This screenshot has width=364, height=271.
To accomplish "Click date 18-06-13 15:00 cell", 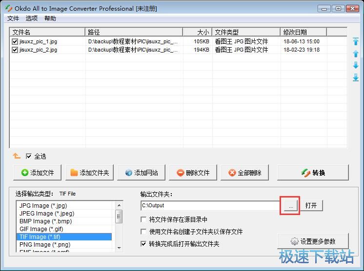I will click(x=302, y=42).
